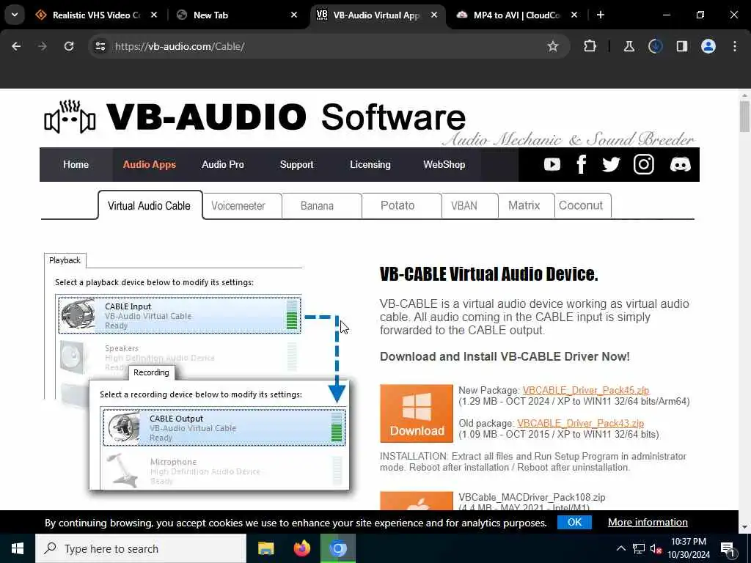Open the Chrome profile avatar

click(708, 46)
